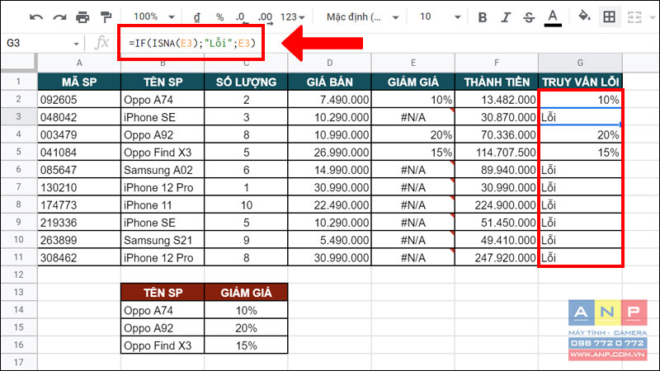Click quantity cell 10 in row 8
The height and width of the screenshot is (371, 660).
pyautogui.click(x=246, y=204)
